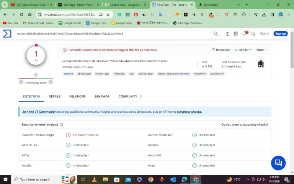Switch to the RELATIONS tab
294x184 pixels.
click(77, 96)
